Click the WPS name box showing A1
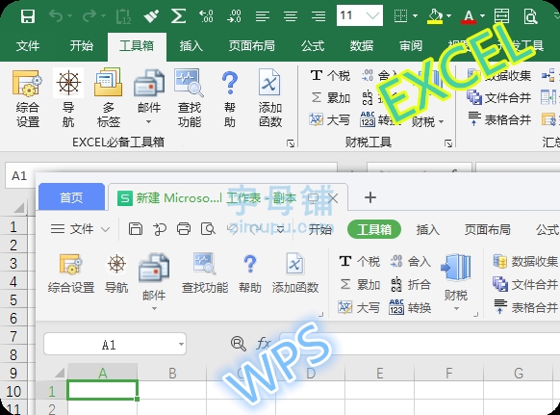Viewport: 560px width, 415px height. tap(115, 344)
